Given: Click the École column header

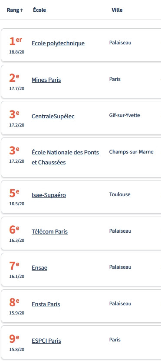Looking at the screenshot, I should click(39, 10).
